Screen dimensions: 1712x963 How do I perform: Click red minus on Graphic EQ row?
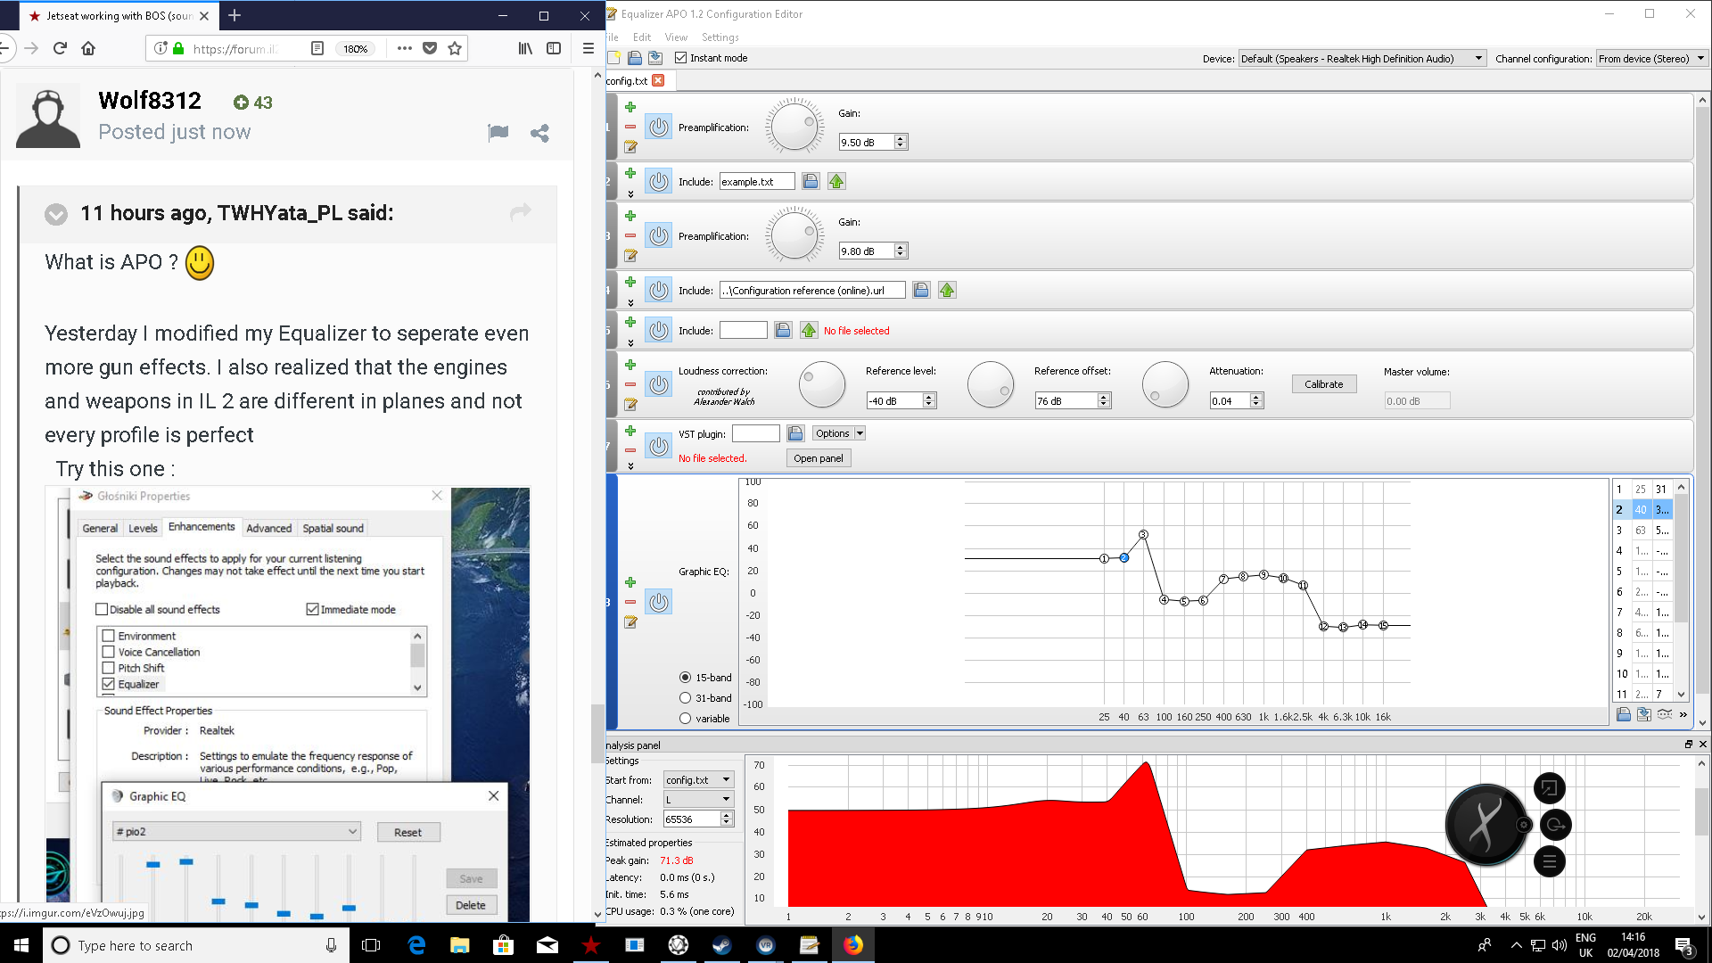[x=630, y=602]
